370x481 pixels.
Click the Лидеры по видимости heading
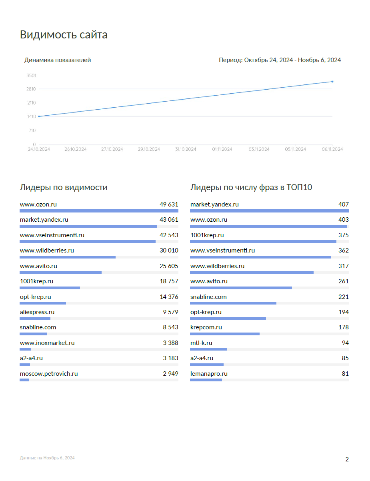click(64, 187)
